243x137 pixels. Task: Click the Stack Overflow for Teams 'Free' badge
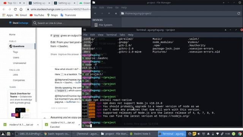[x=15, y=115]
